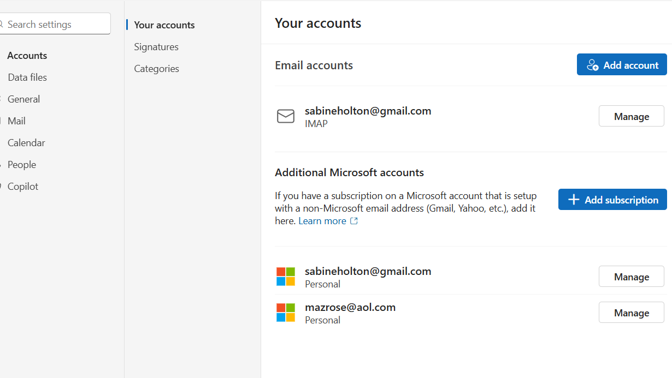The height and width of the screenshot is (378, 672).
Task: Click the Email accounts heading
Action: [x=314, y=65]
